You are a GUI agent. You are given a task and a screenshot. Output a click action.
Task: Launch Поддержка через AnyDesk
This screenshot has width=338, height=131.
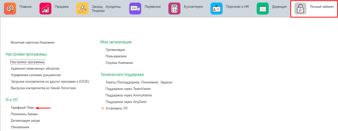(126, 102)
